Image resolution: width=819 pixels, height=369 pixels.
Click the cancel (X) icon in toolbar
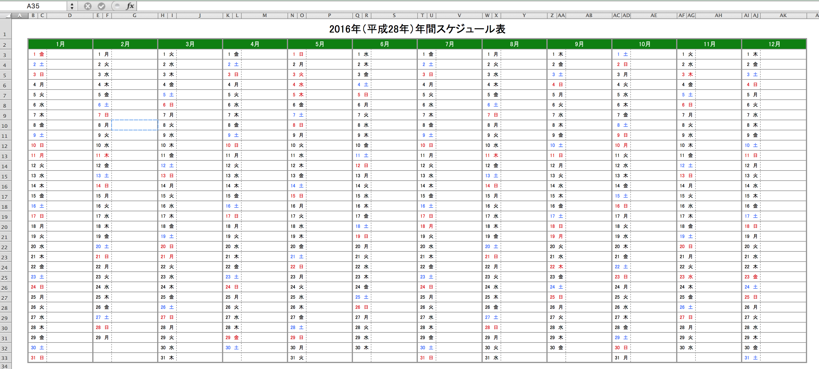point(85,6)
